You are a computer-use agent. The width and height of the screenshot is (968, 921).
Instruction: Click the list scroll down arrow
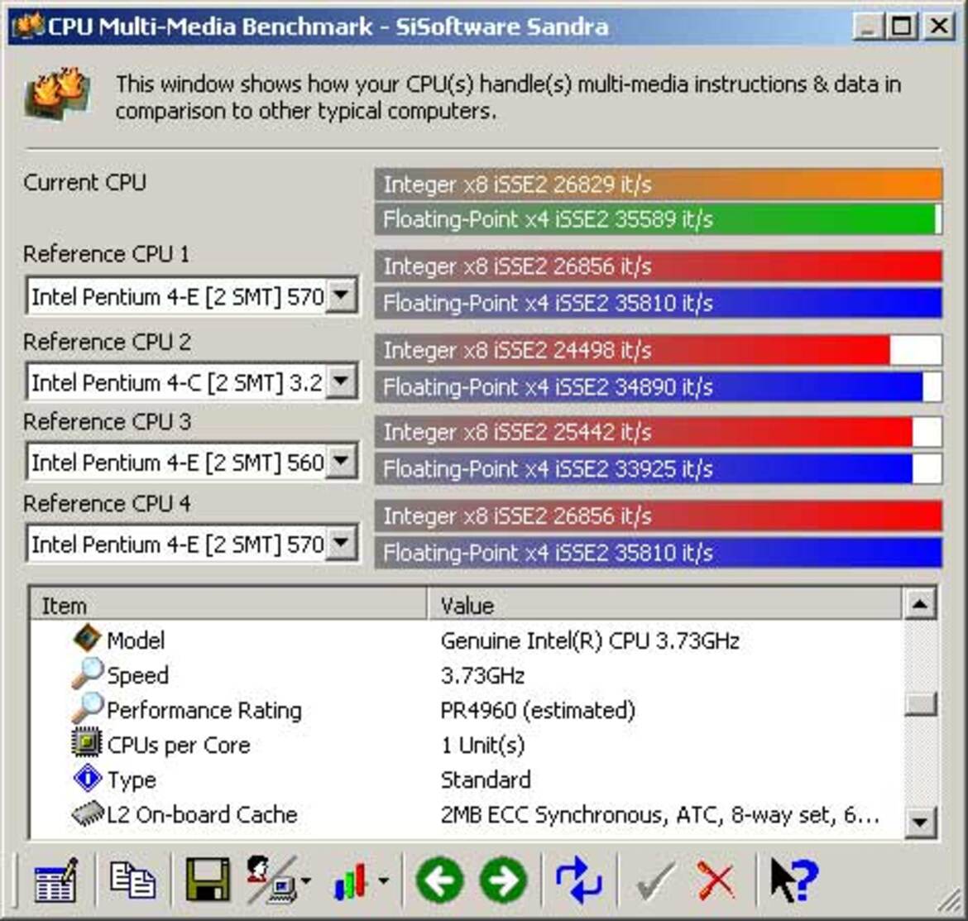tap(920, 823)
